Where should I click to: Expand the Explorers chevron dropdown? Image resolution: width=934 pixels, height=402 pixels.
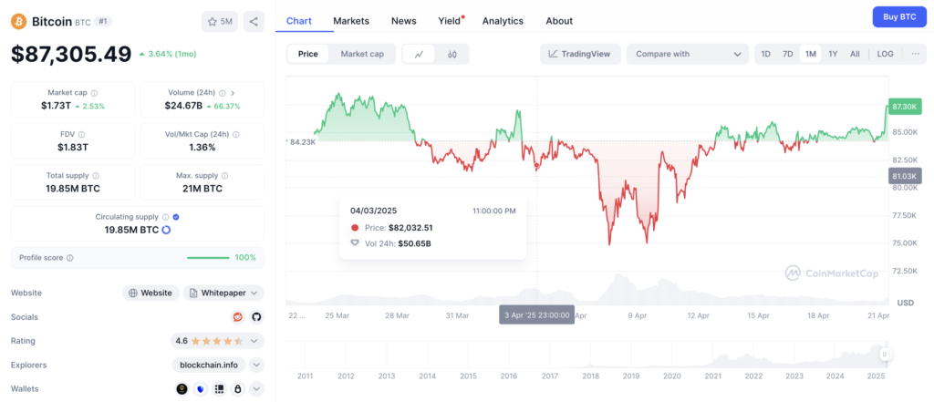point(256,365)
